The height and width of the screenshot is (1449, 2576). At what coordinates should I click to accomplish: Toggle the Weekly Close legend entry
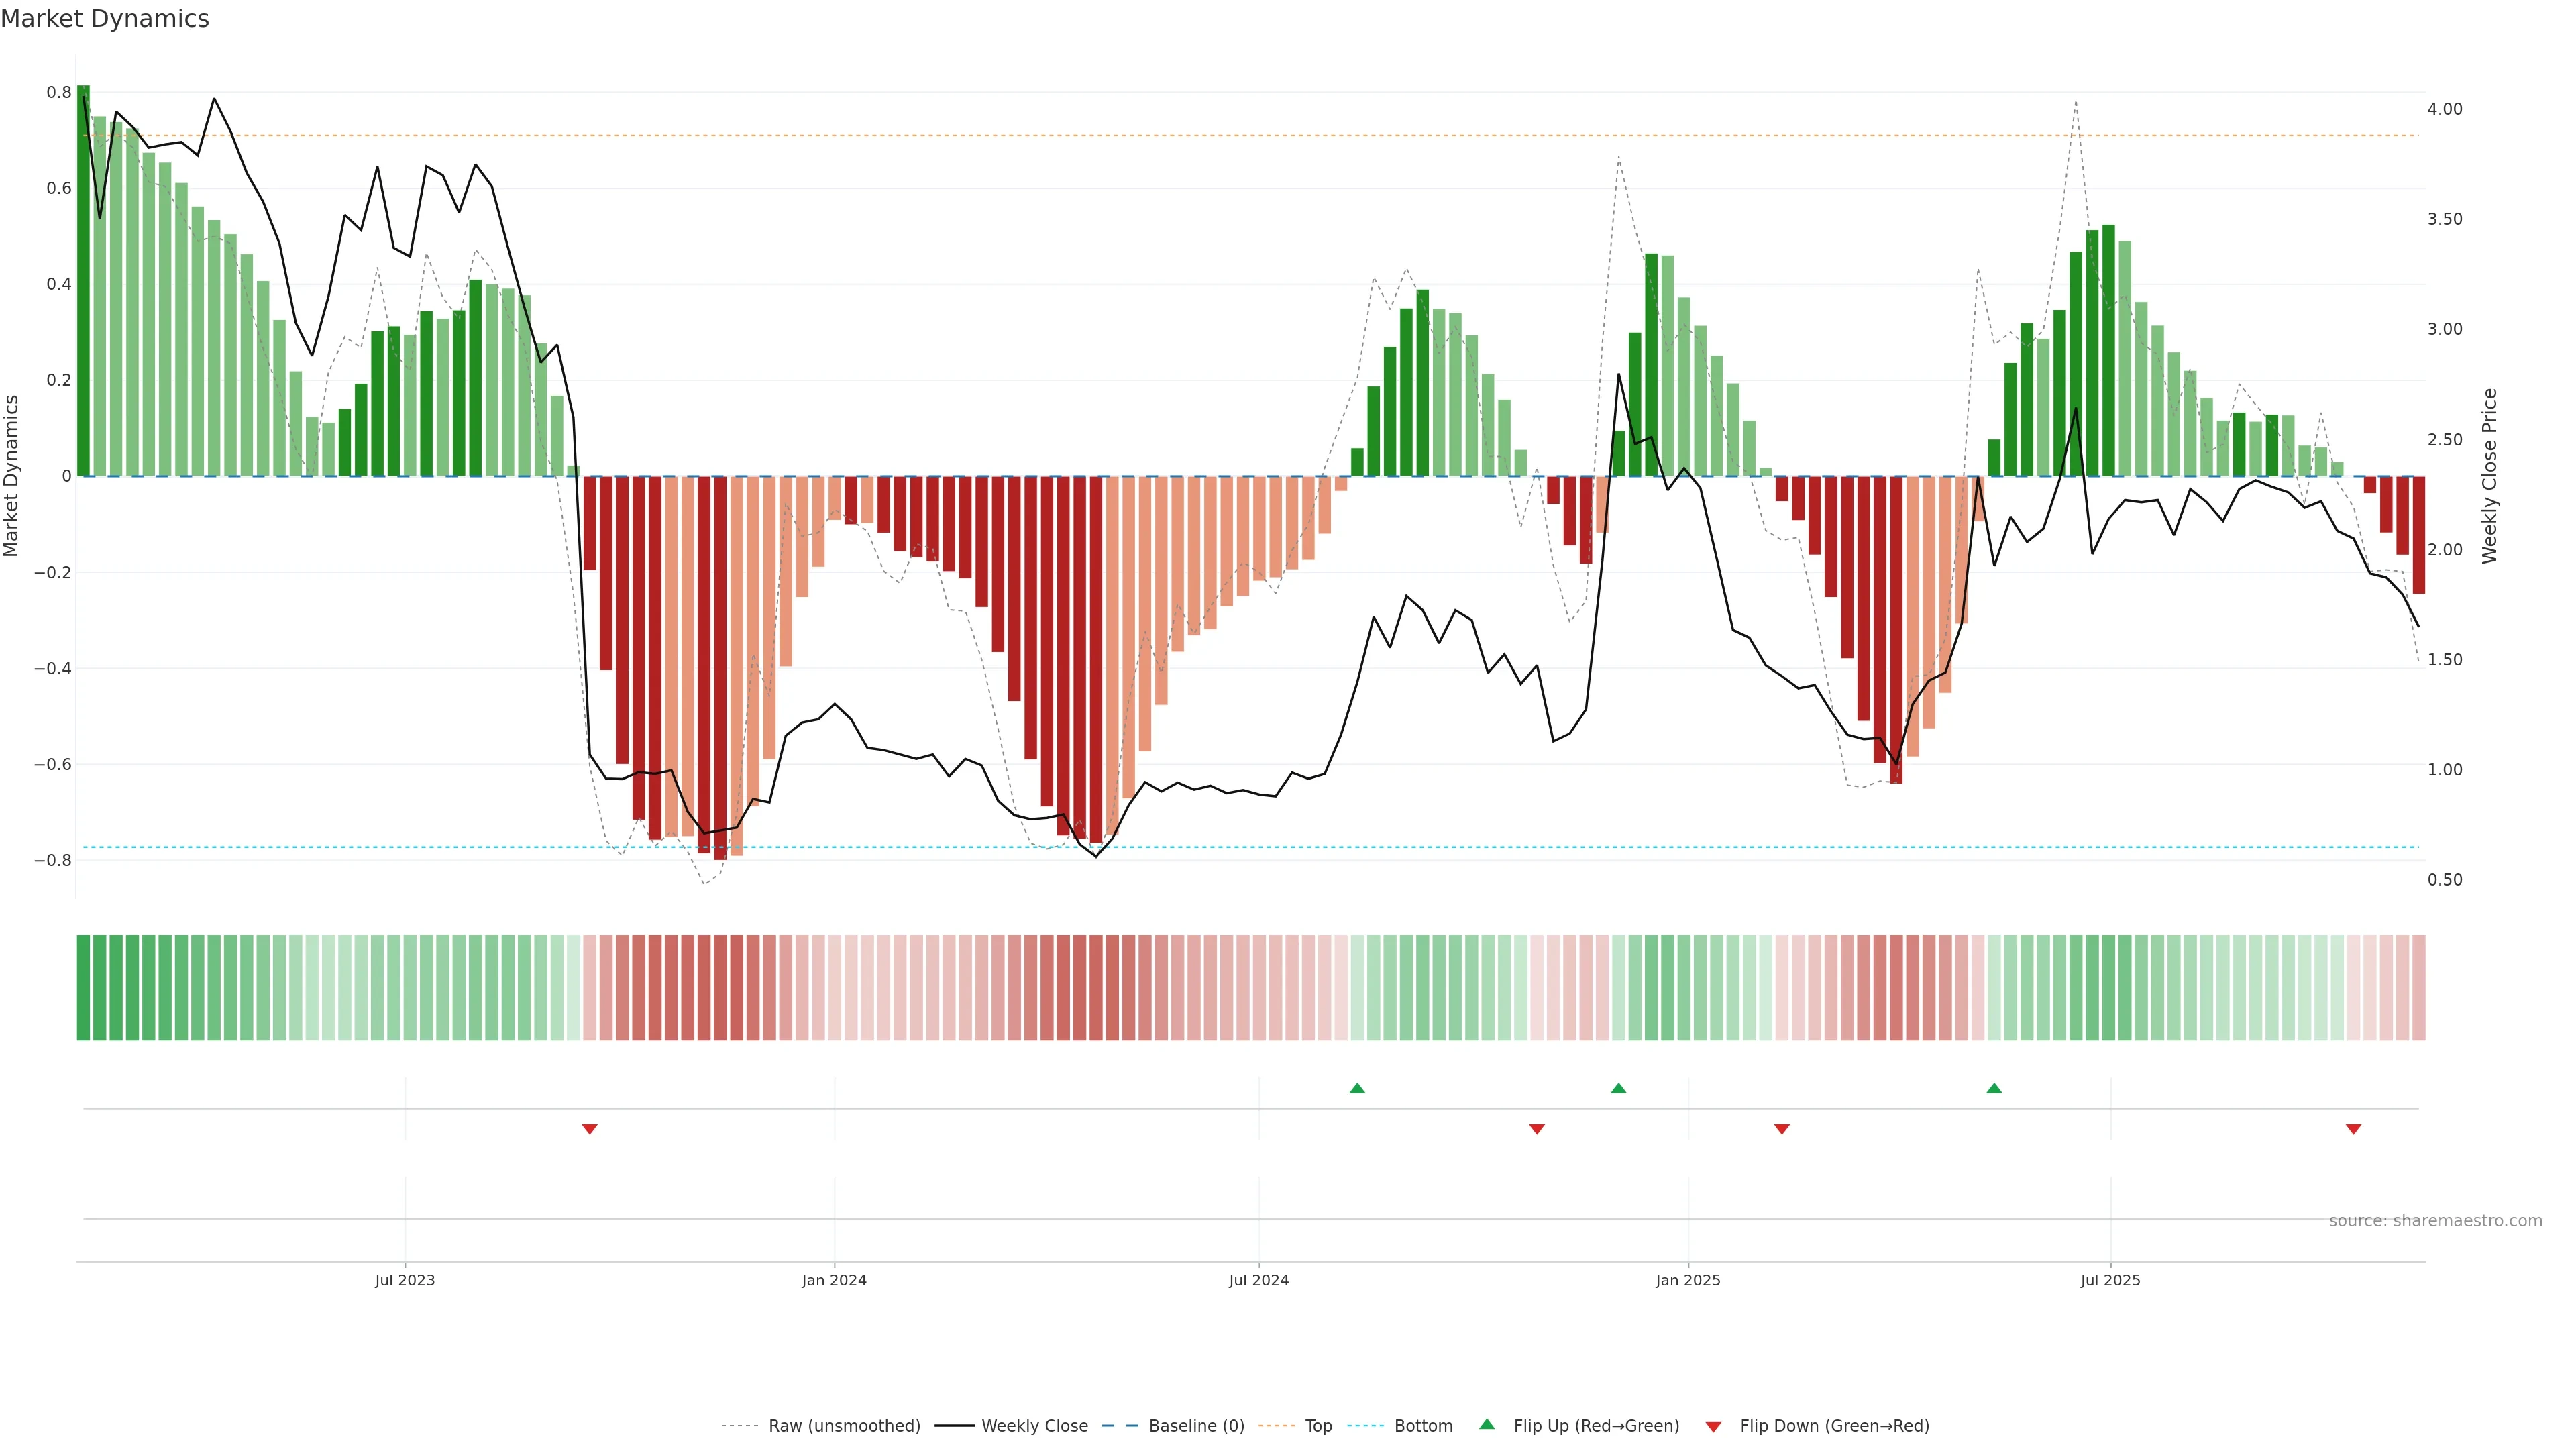point(1034,1426)
